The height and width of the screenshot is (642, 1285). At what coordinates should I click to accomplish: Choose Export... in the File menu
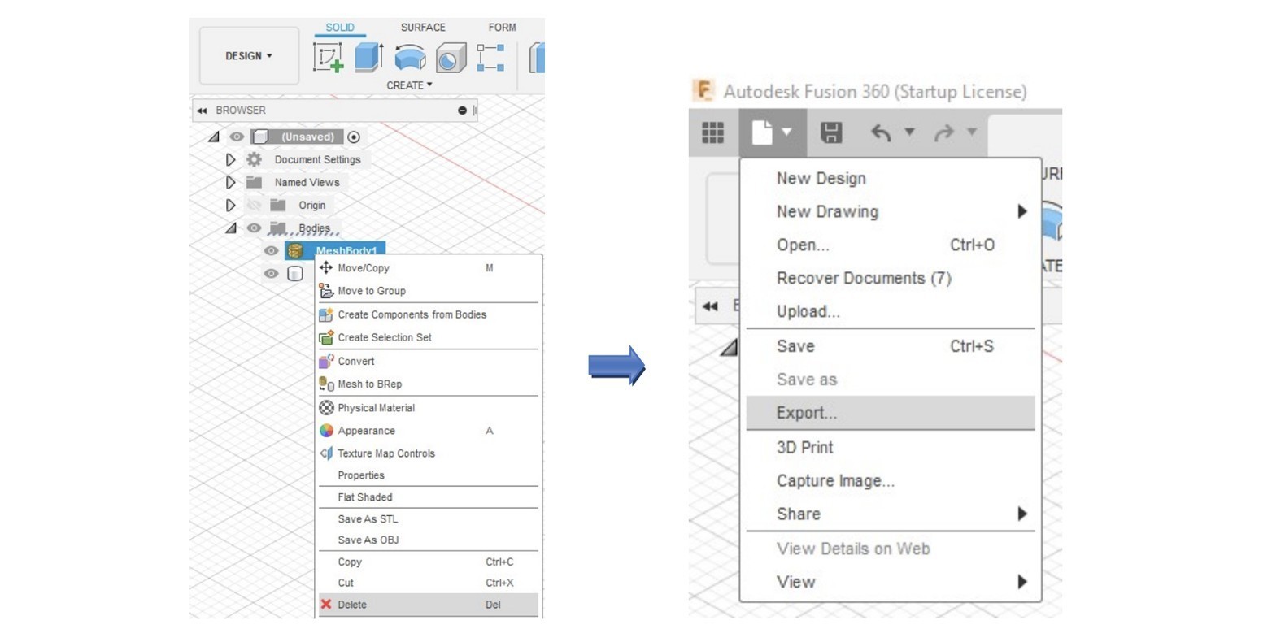point(891,413)
